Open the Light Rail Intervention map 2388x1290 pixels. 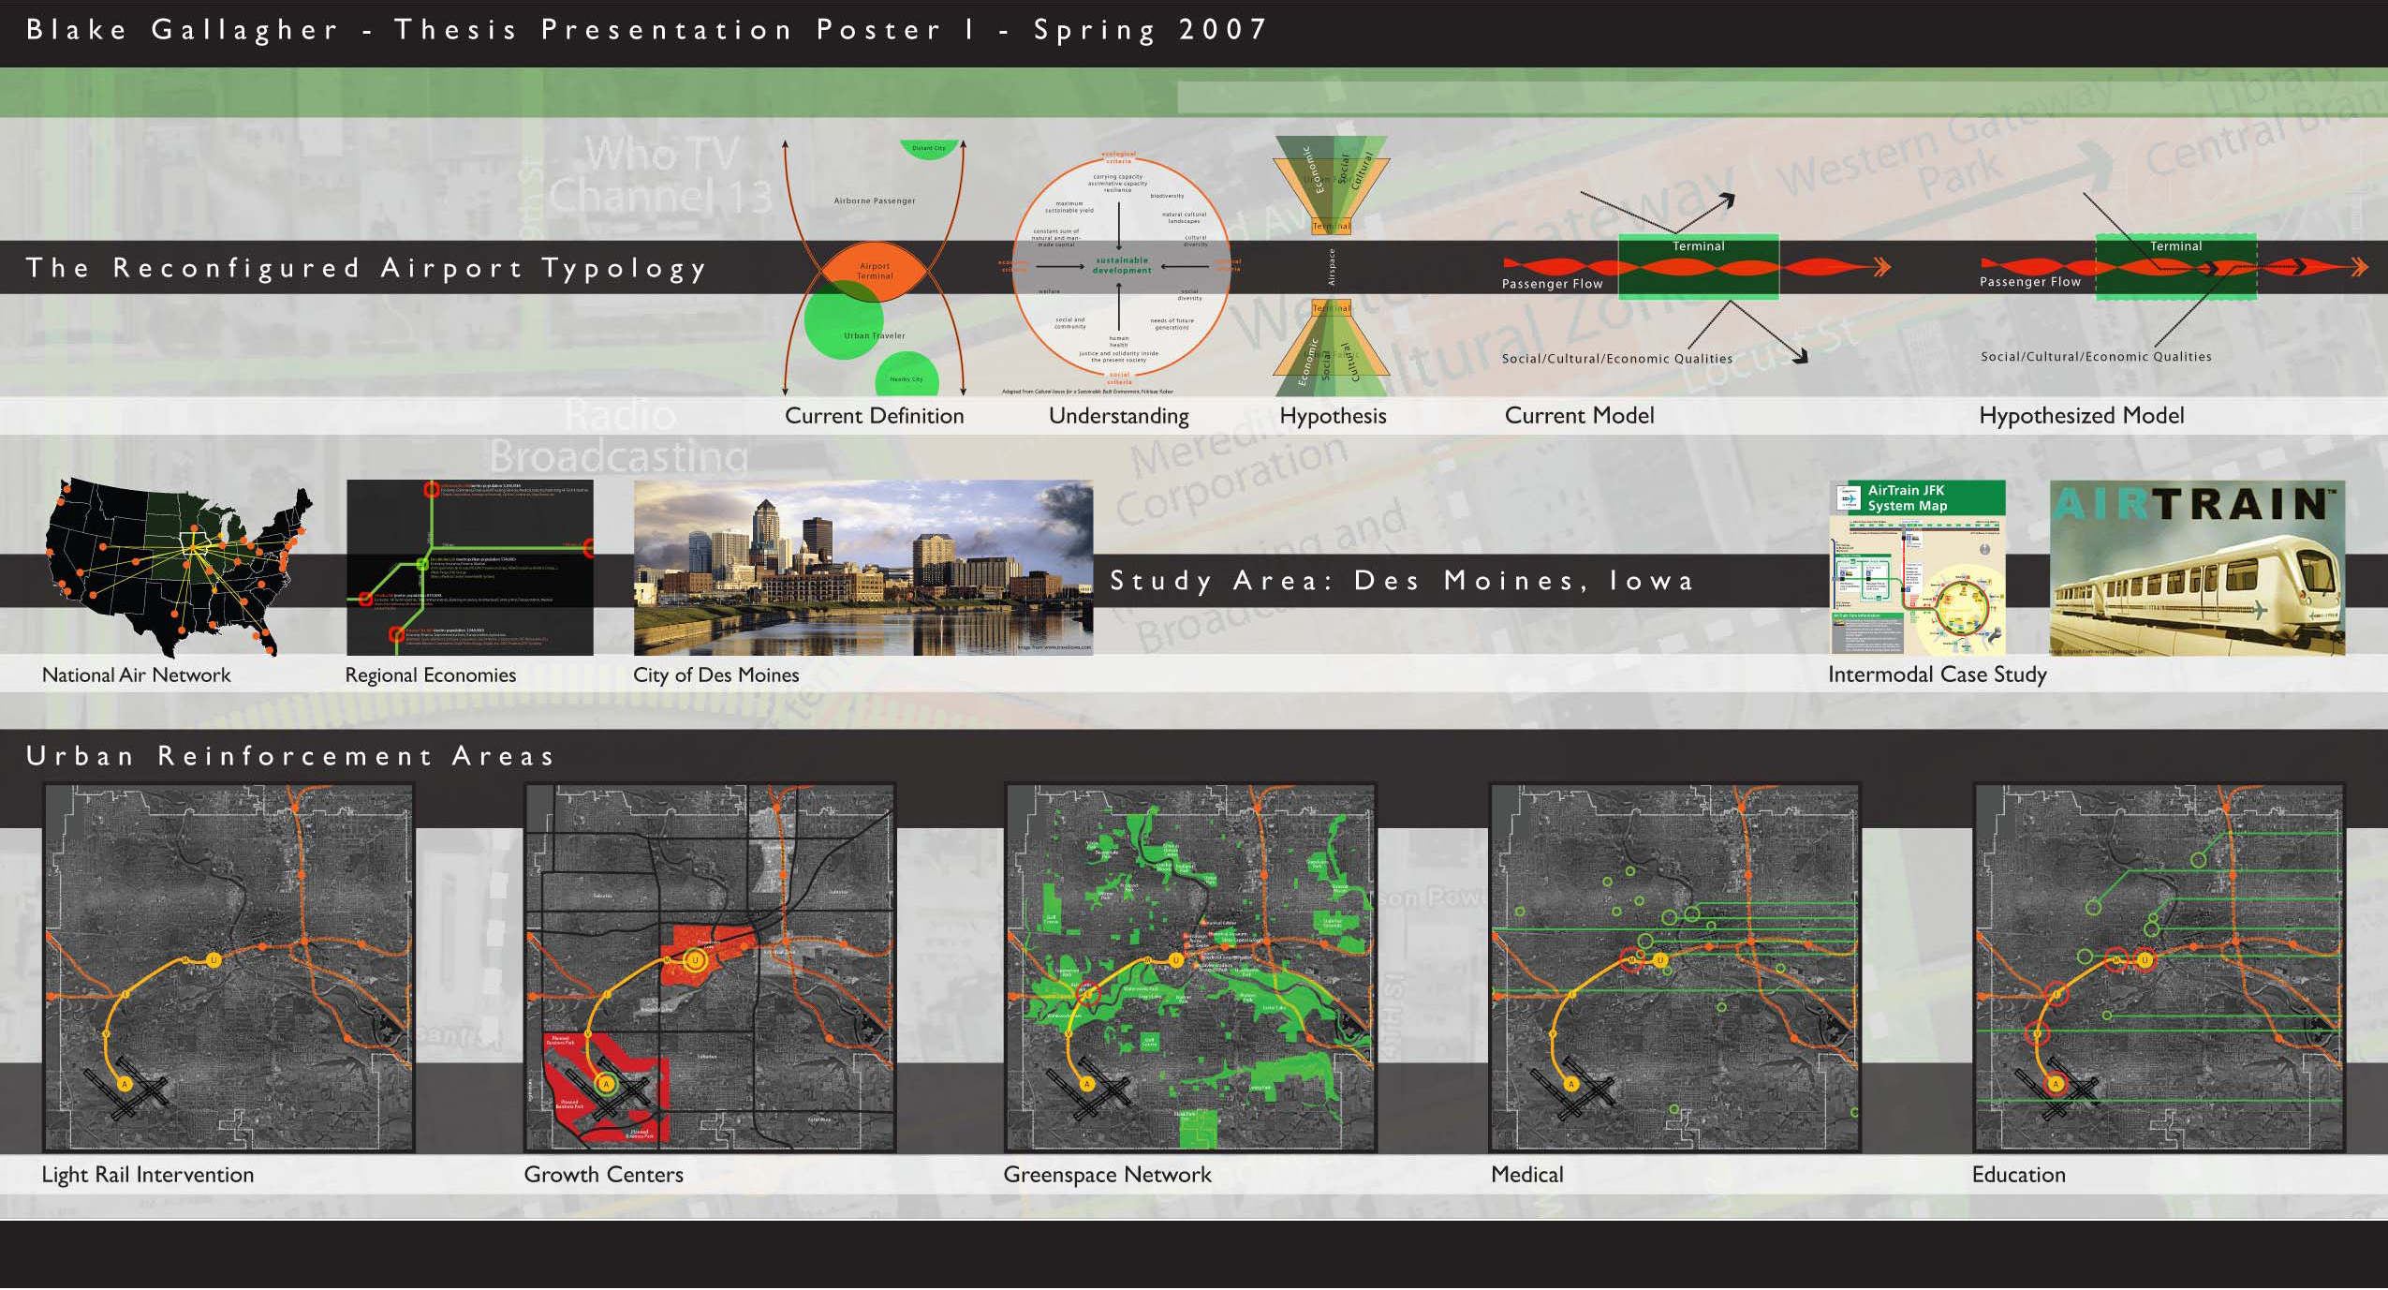(x=228, y=968)
